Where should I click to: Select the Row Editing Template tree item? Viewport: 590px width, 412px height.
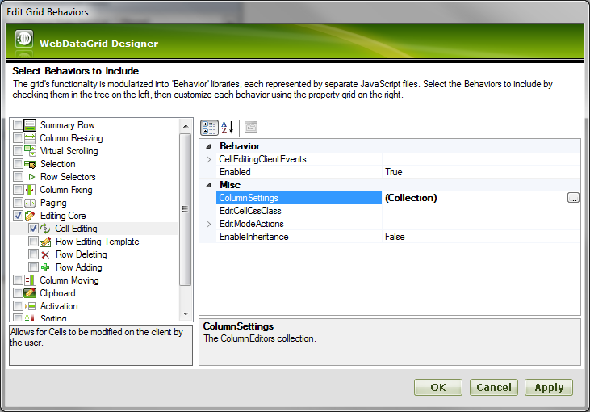[x=98, y=242]
